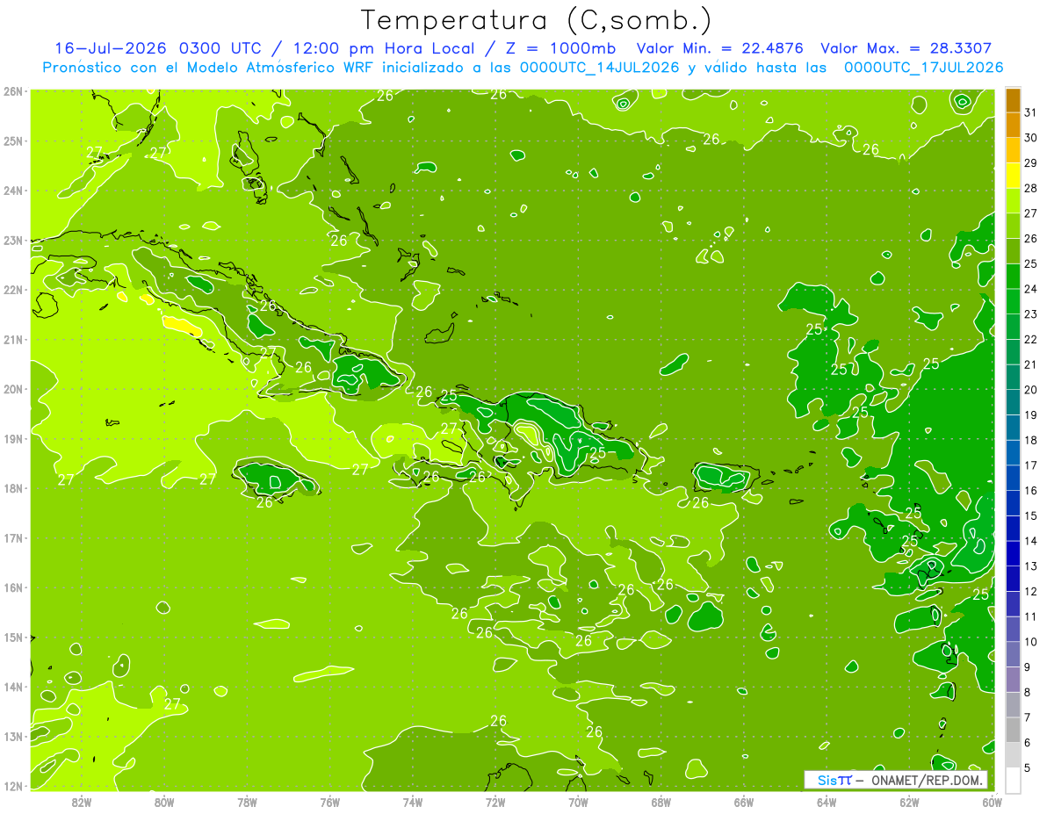
Task: Select the dark blue swatch between 13 and 14
Action: [1013, 553]
